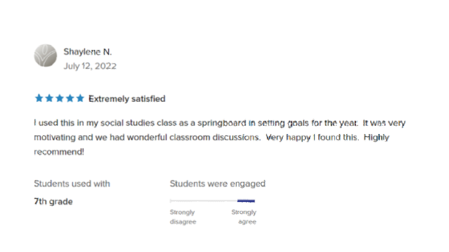Click the first rating star

(x=39, y=98)
